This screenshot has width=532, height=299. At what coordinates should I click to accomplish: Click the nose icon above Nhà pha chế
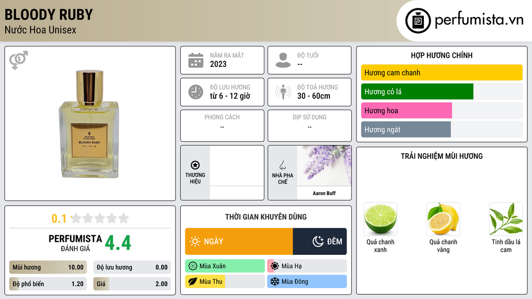tap(282, 165)
